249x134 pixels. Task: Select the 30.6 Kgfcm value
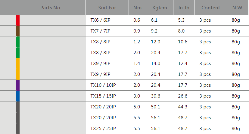tap(156, 96)
